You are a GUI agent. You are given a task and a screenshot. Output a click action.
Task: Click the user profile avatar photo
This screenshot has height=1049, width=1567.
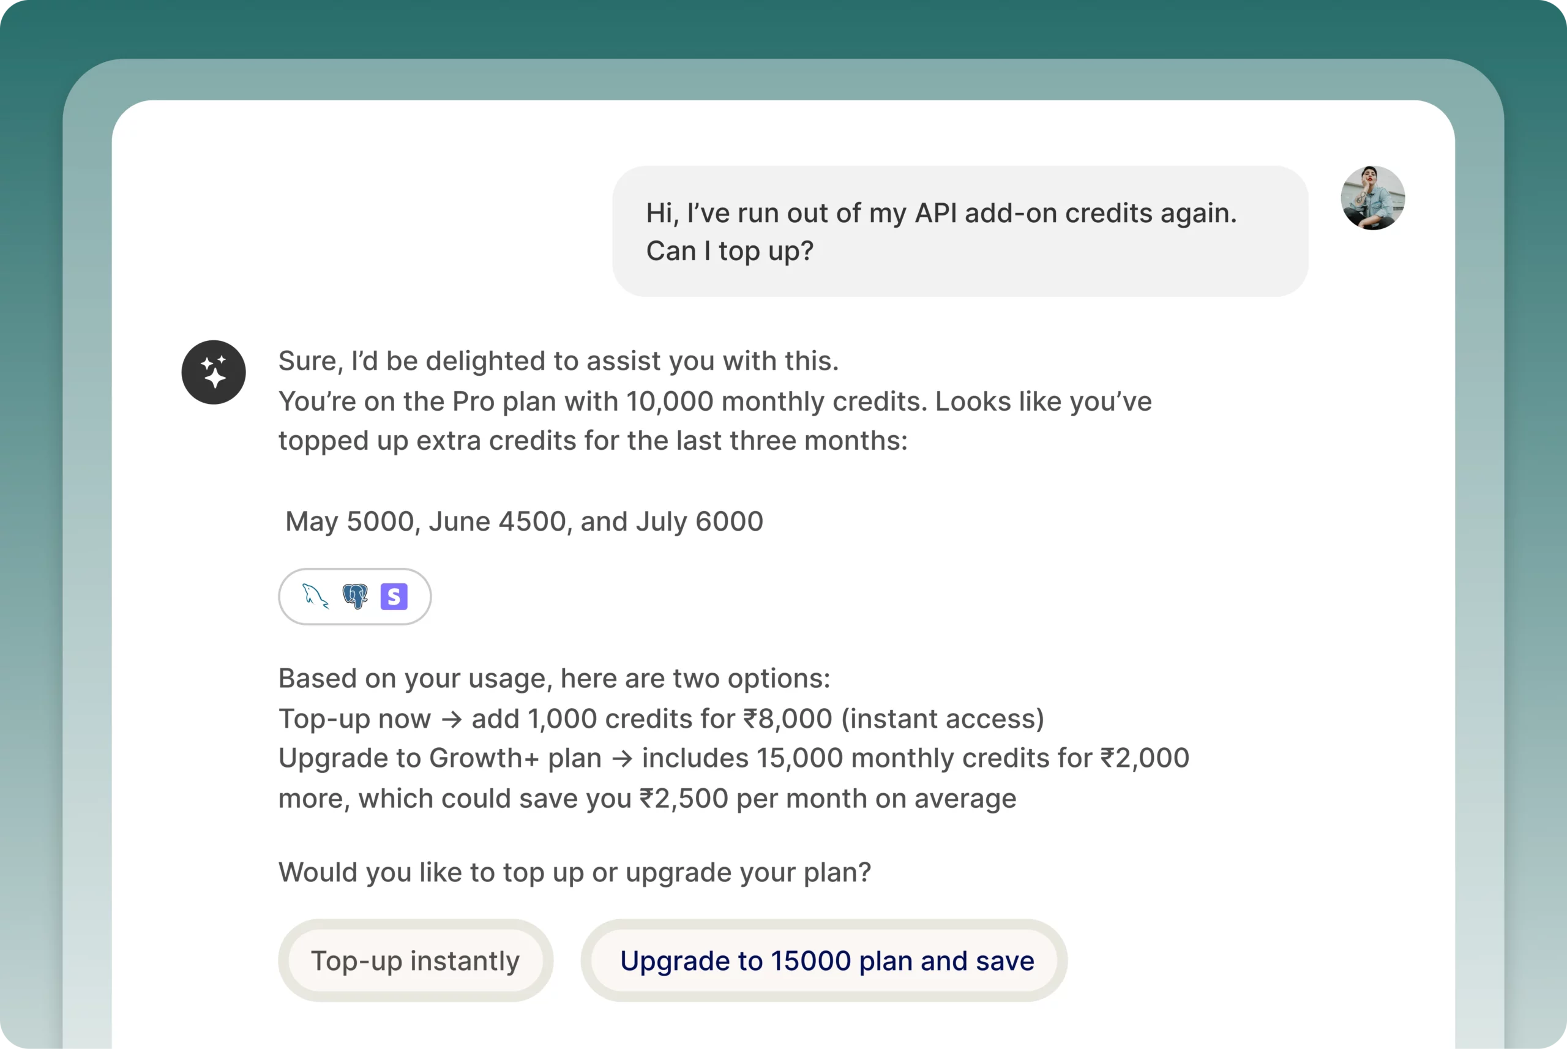tap(1373, 198)
